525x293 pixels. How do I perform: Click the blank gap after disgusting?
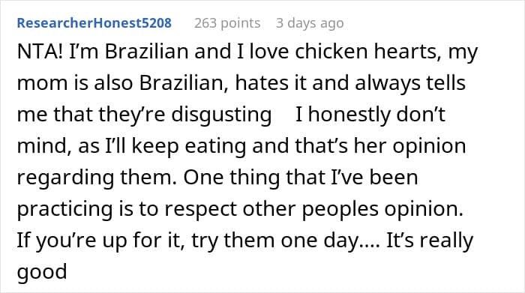click(283, 115)
